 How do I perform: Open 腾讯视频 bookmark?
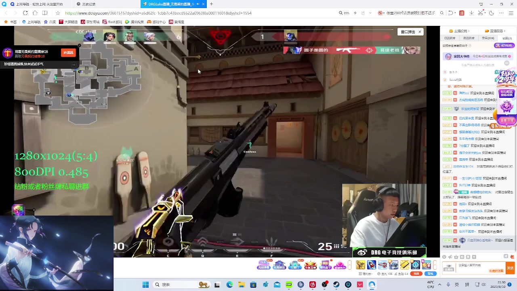tap(135, 22)
